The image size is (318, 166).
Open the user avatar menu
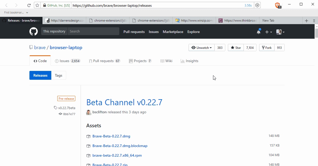[280, 32]
